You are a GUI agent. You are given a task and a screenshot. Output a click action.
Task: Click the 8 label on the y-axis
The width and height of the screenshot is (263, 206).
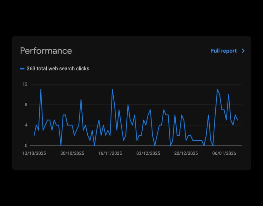coord(26,105)
